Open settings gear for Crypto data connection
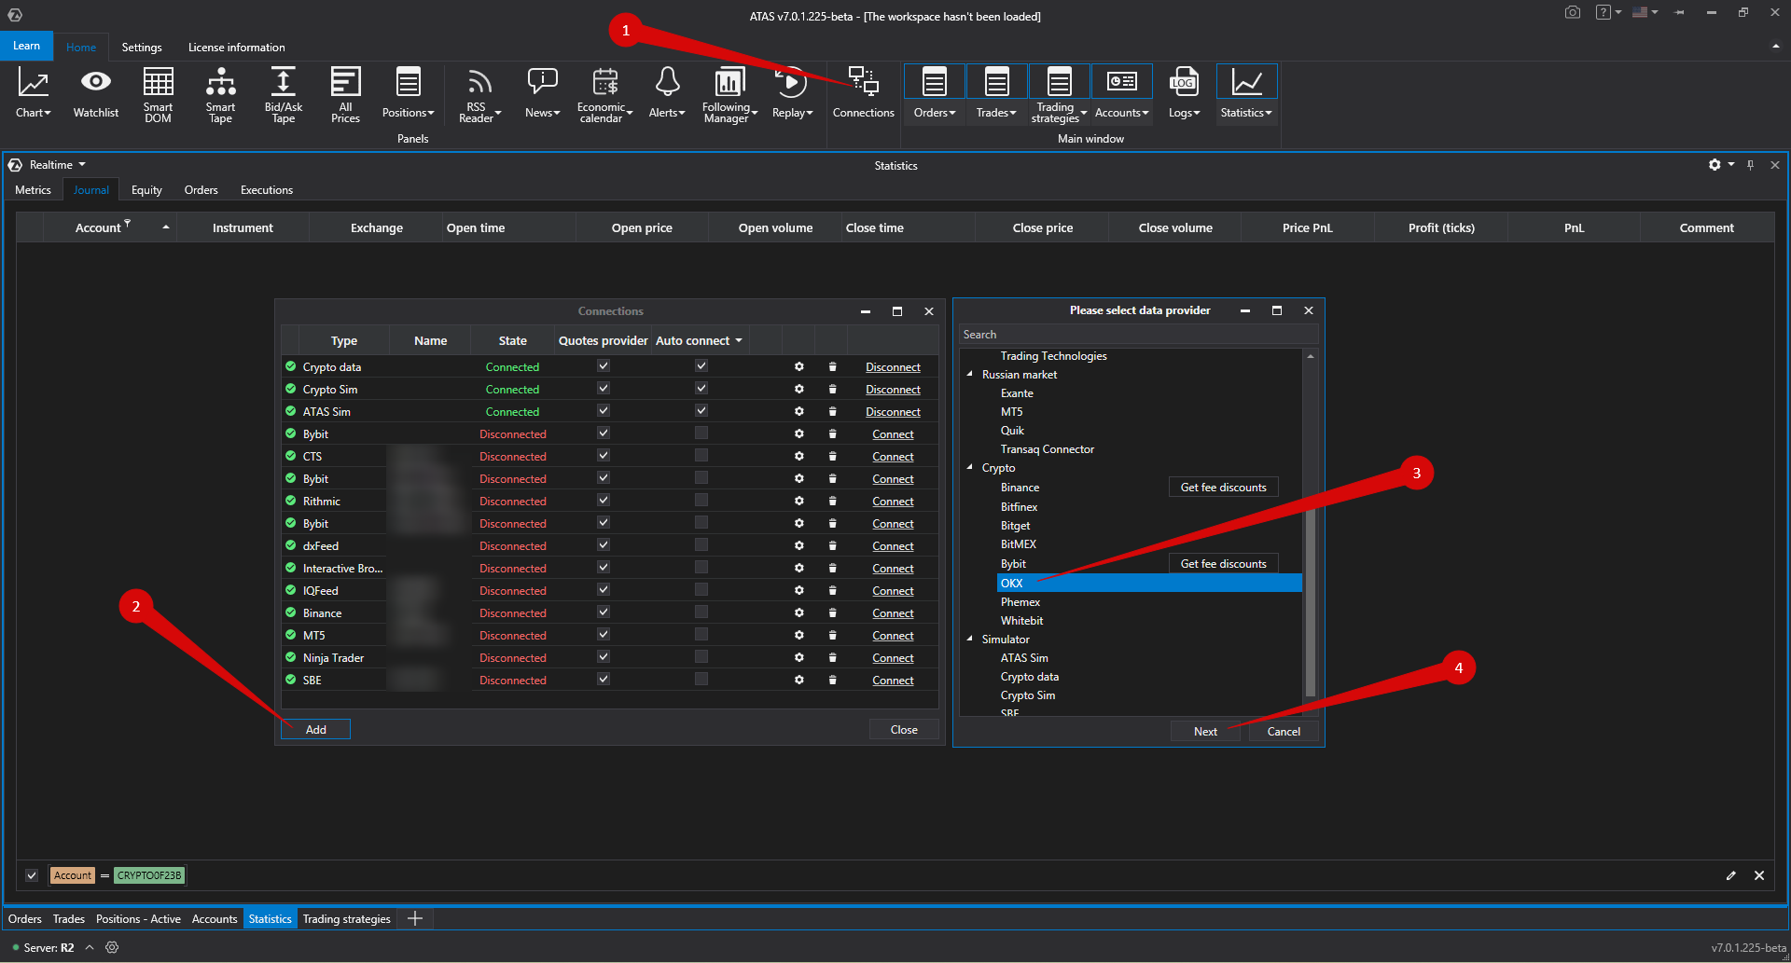 799,367
